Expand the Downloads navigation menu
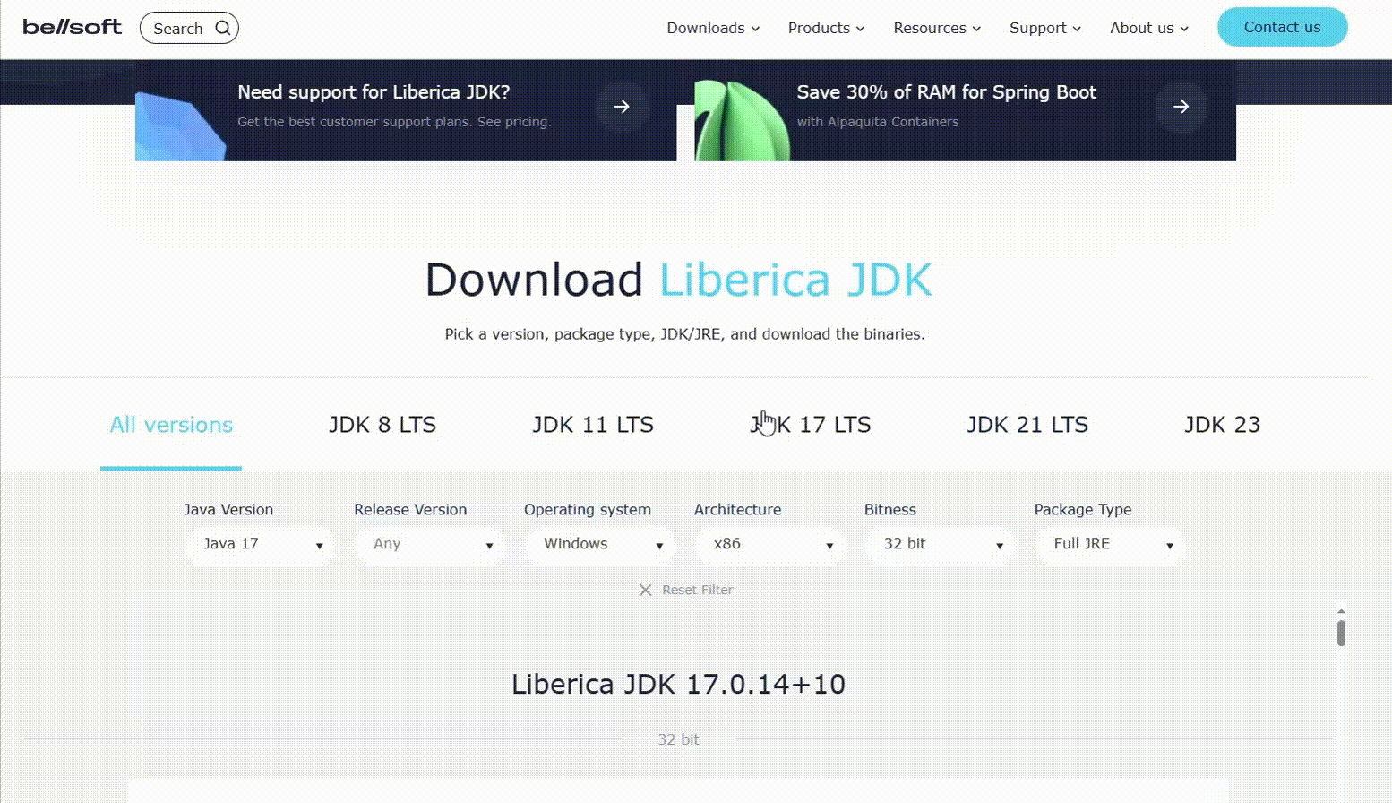This screenshot has height=803, width=1392. coord(713,28)
